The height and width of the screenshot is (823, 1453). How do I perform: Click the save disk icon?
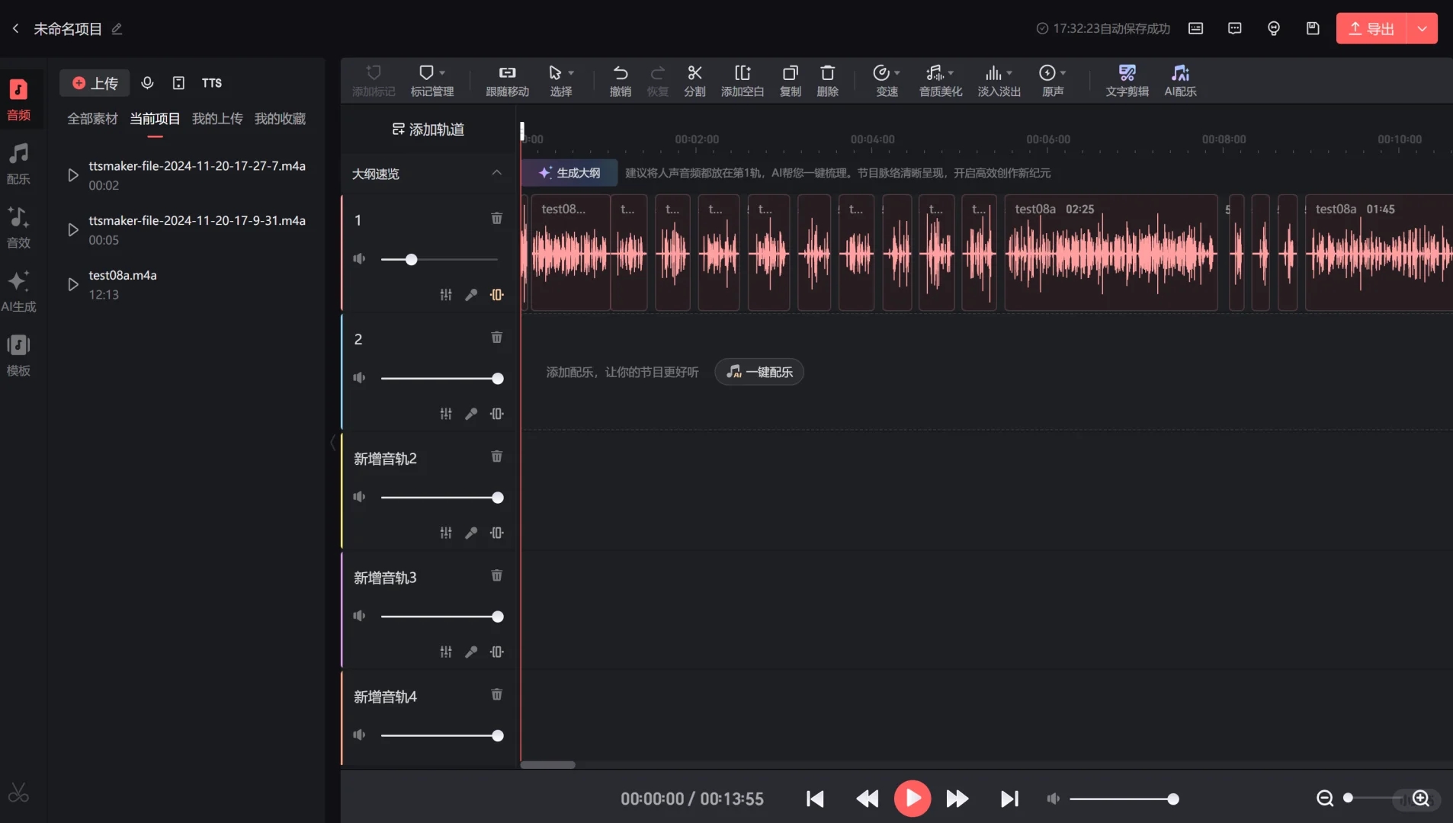1312,28
